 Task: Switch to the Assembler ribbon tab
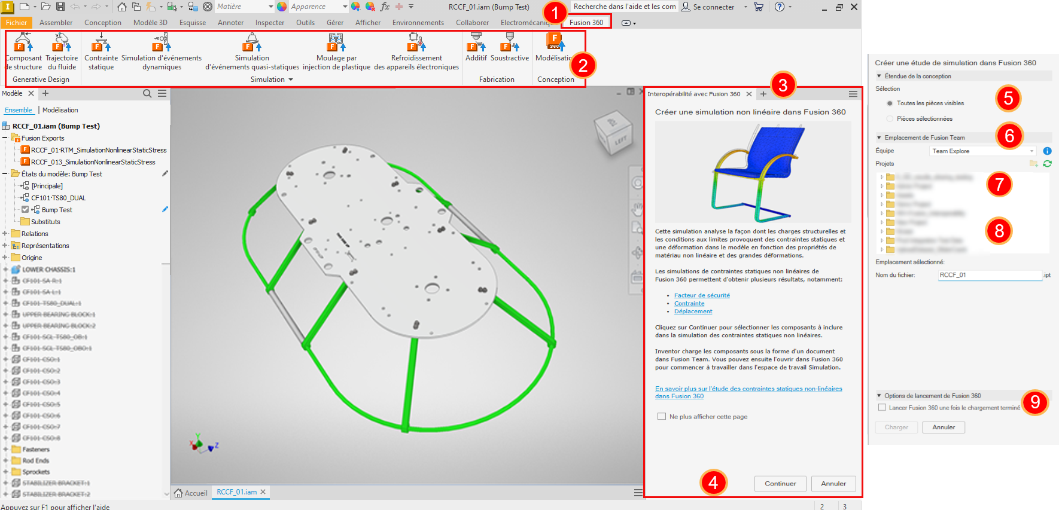coord(56,23)
